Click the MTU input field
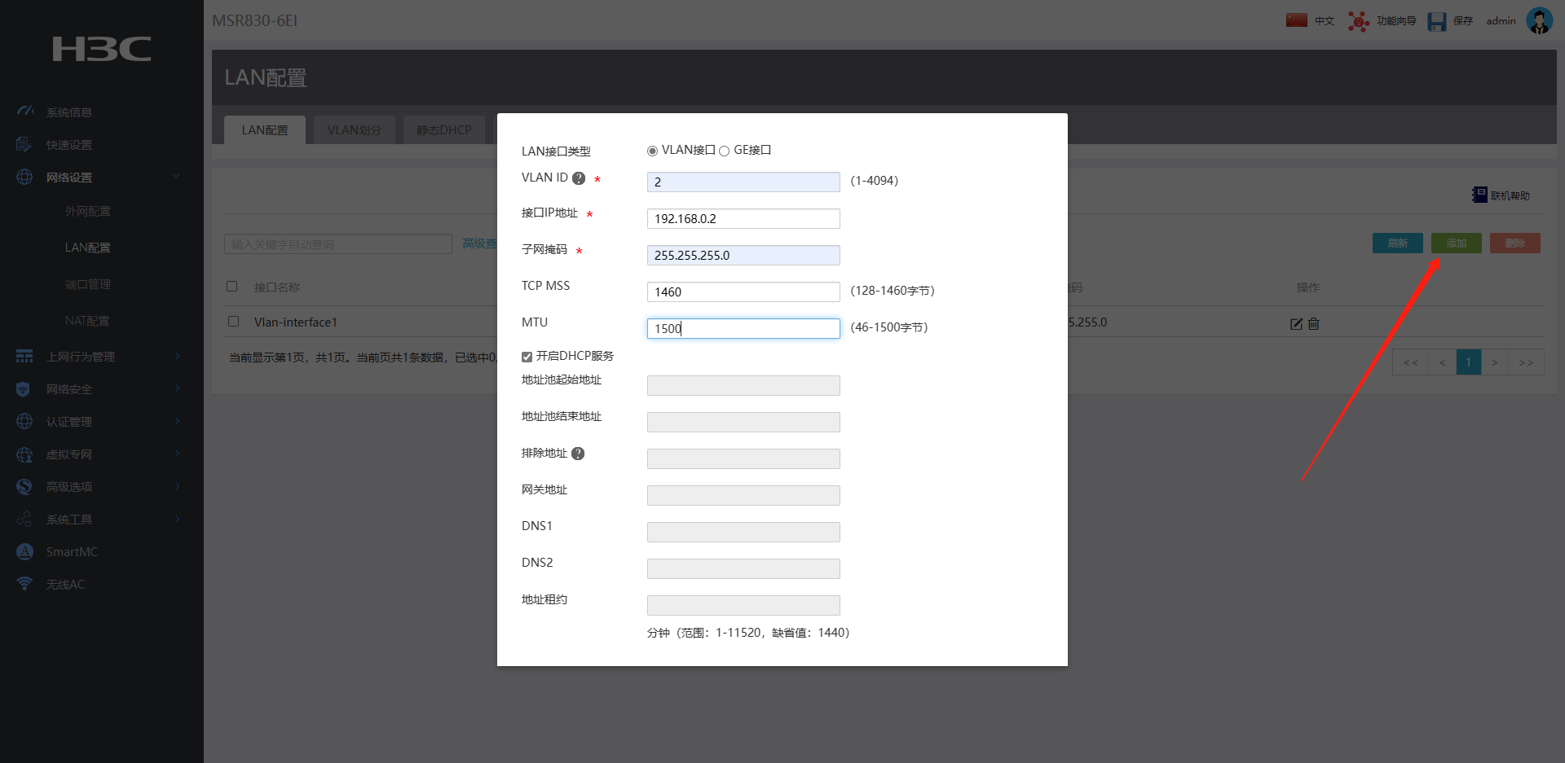This screenshot has height=763, width=1565. point(743,328)
